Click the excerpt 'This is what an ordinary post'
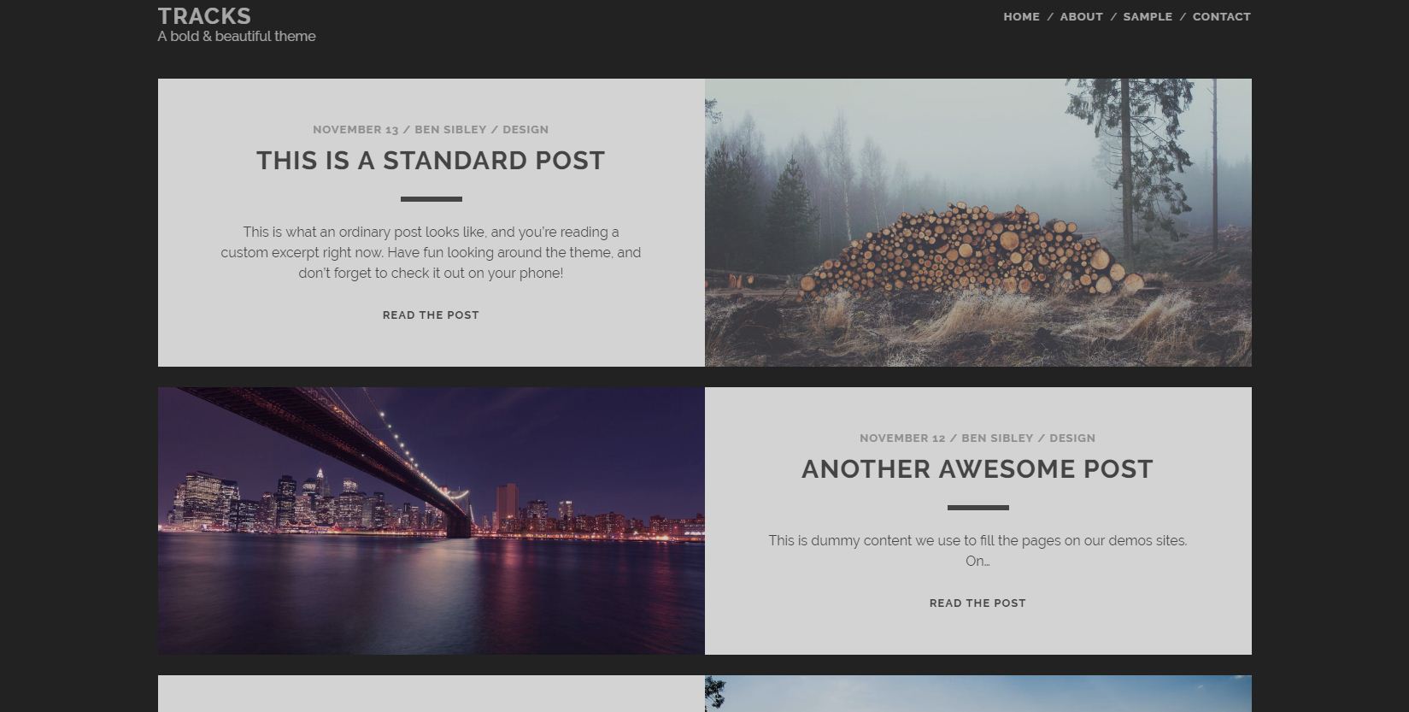The height and width of the screenshot is (712, 1409). 431,253
